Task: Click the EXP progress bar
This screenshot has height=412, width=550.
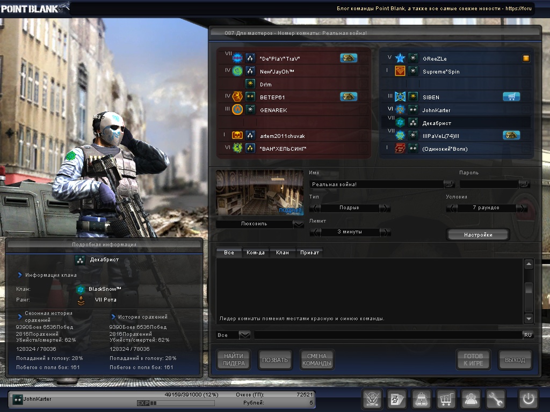Action: coord(176,403)
